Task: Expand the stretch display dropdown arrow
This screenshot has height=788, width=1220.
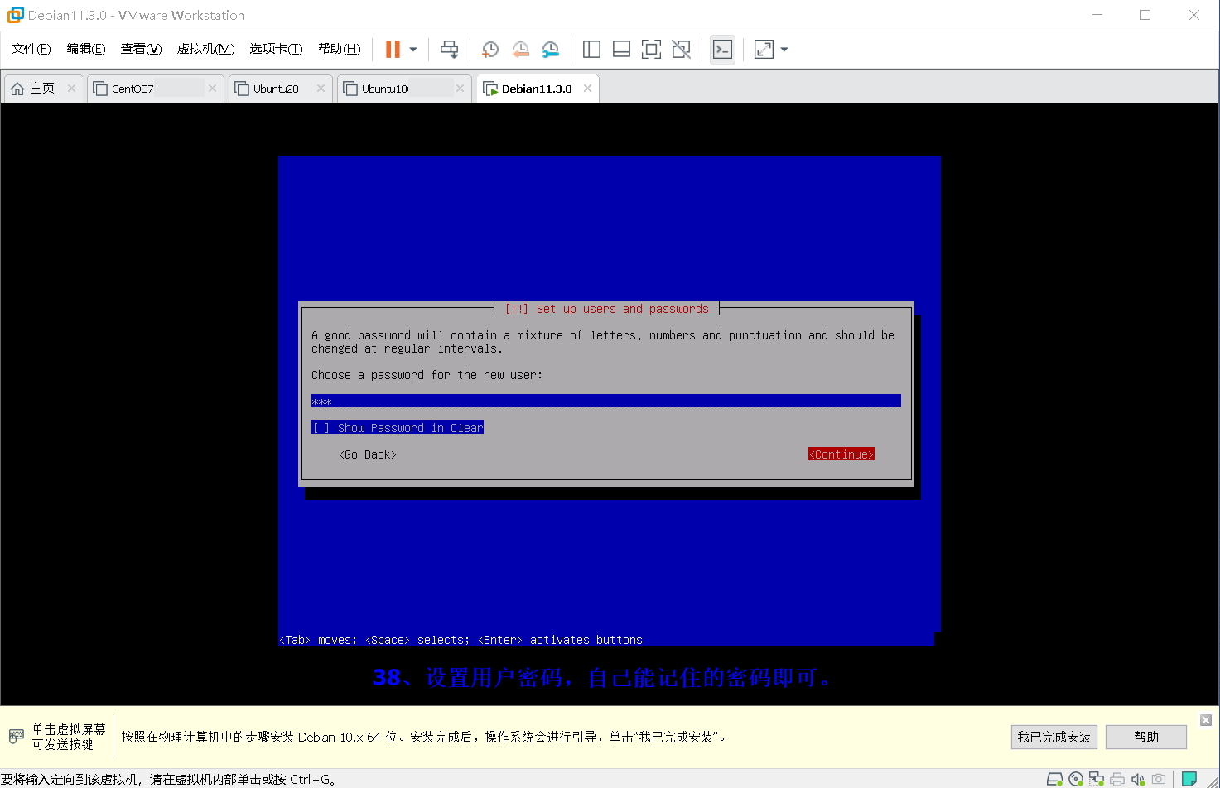Action: pos(784,50)
